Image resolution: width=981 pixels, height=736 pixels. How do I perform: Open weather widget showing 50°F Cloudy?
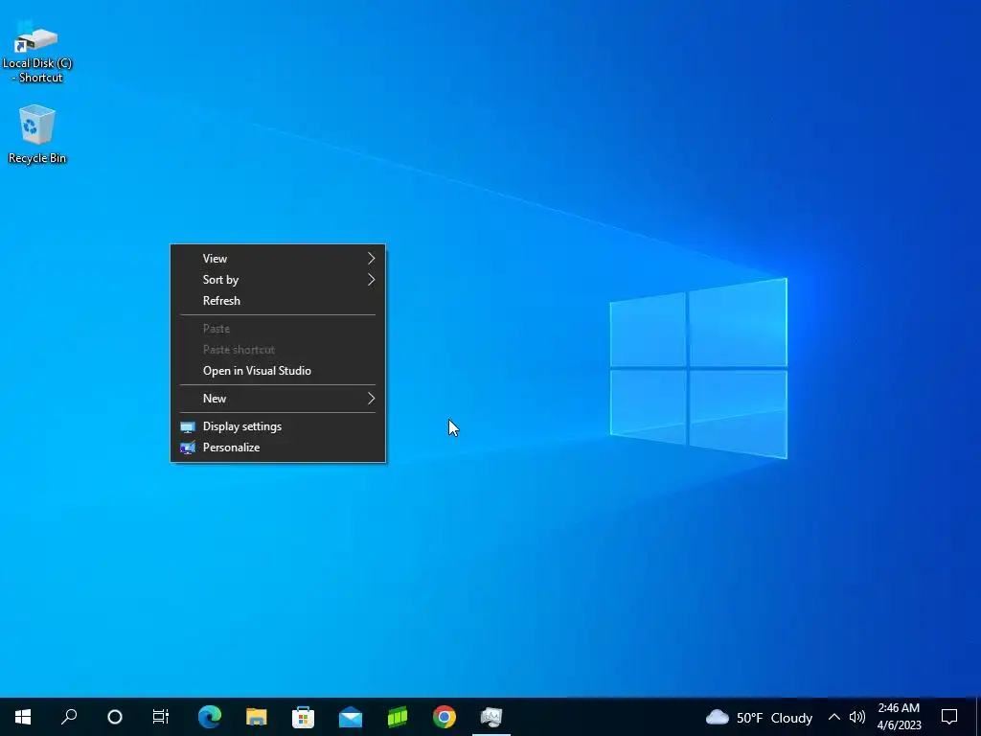pyautogui.click(x=759, y=717)
